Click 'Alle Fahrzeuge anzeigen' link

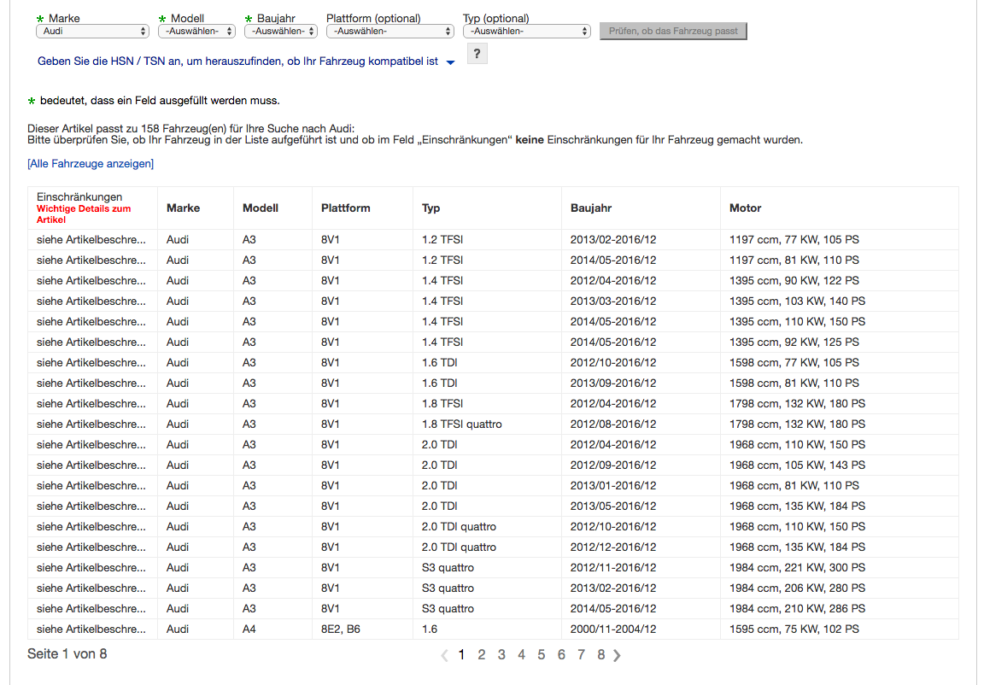coord(91,163)
